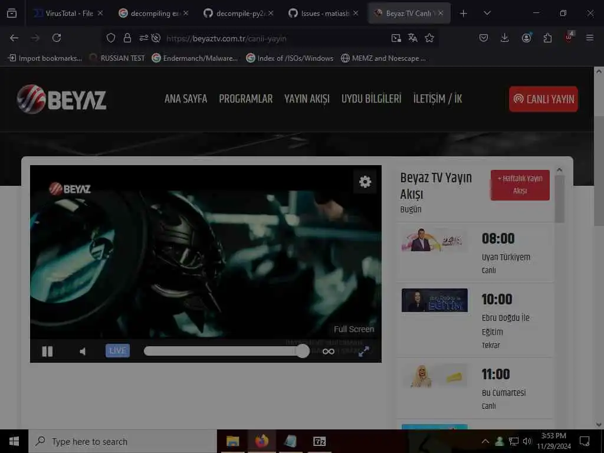Open video player settings gear

[365, 182]
